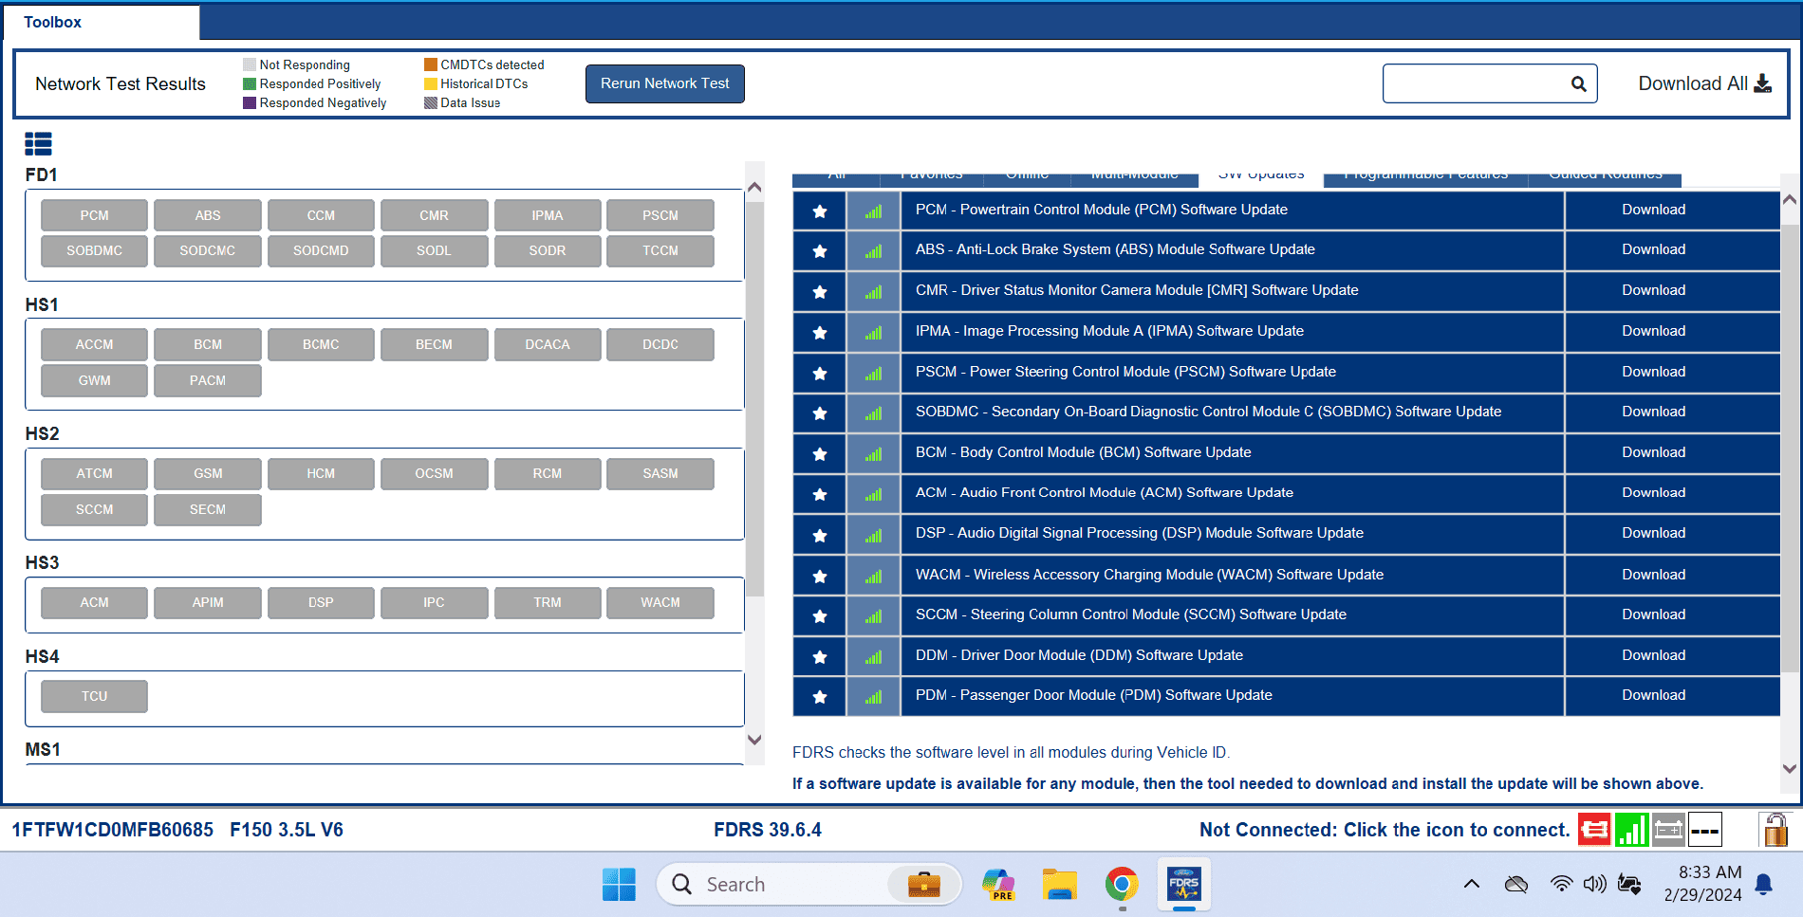Viewport: 1803px width, 917px height.
Task: Favorite the PDM Passenger Door Module update
Action: (819, 696)
